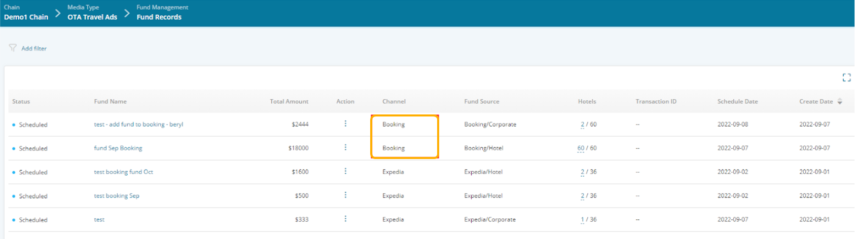
Task: Click the Status column header
Action: [21, 101]
